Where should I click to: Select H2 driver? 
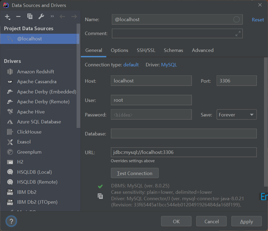point(20,162)
